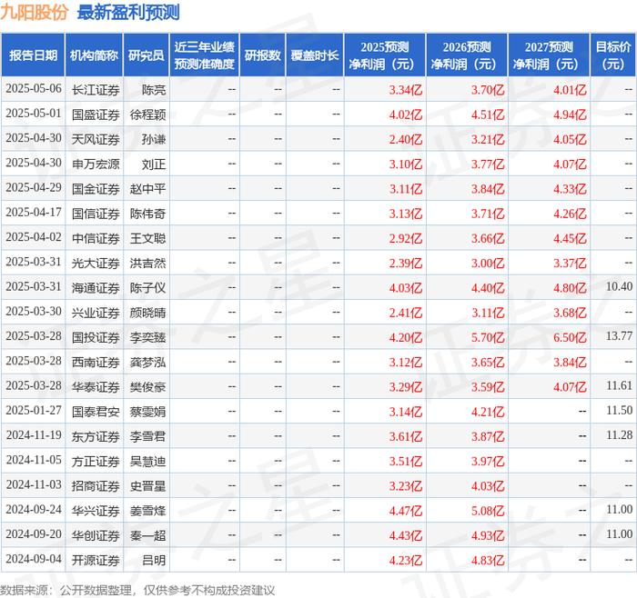
Task: Click 6.50亿 2027 forecast value
Action: (570, 337)
